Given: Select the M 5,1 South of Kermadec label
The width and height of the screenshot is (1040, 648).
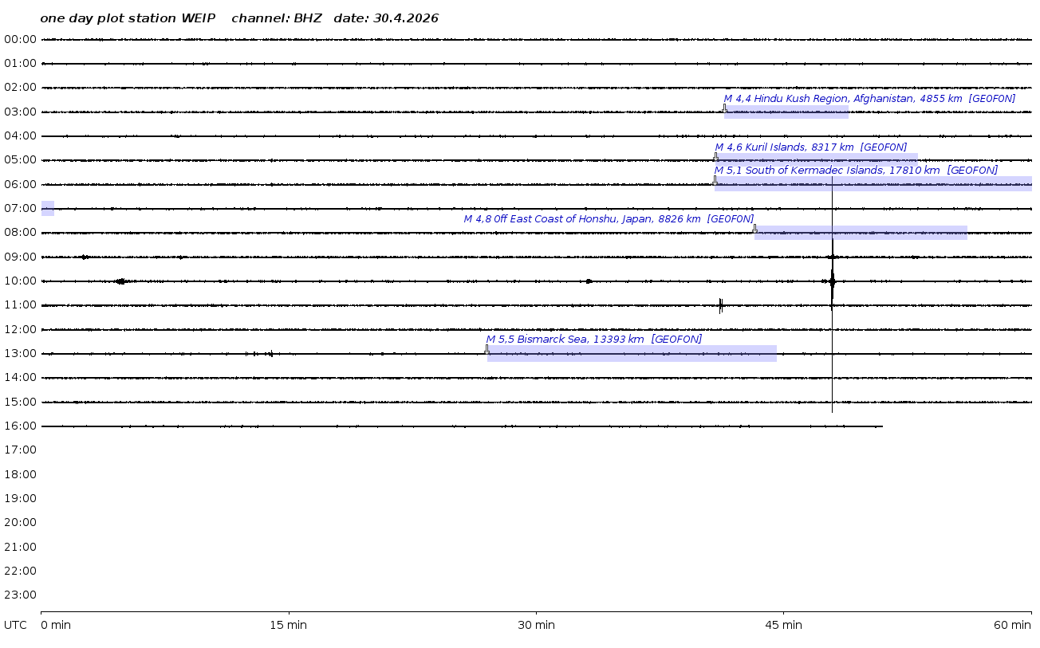Looking at the screenshot, I should click(856, 171).
